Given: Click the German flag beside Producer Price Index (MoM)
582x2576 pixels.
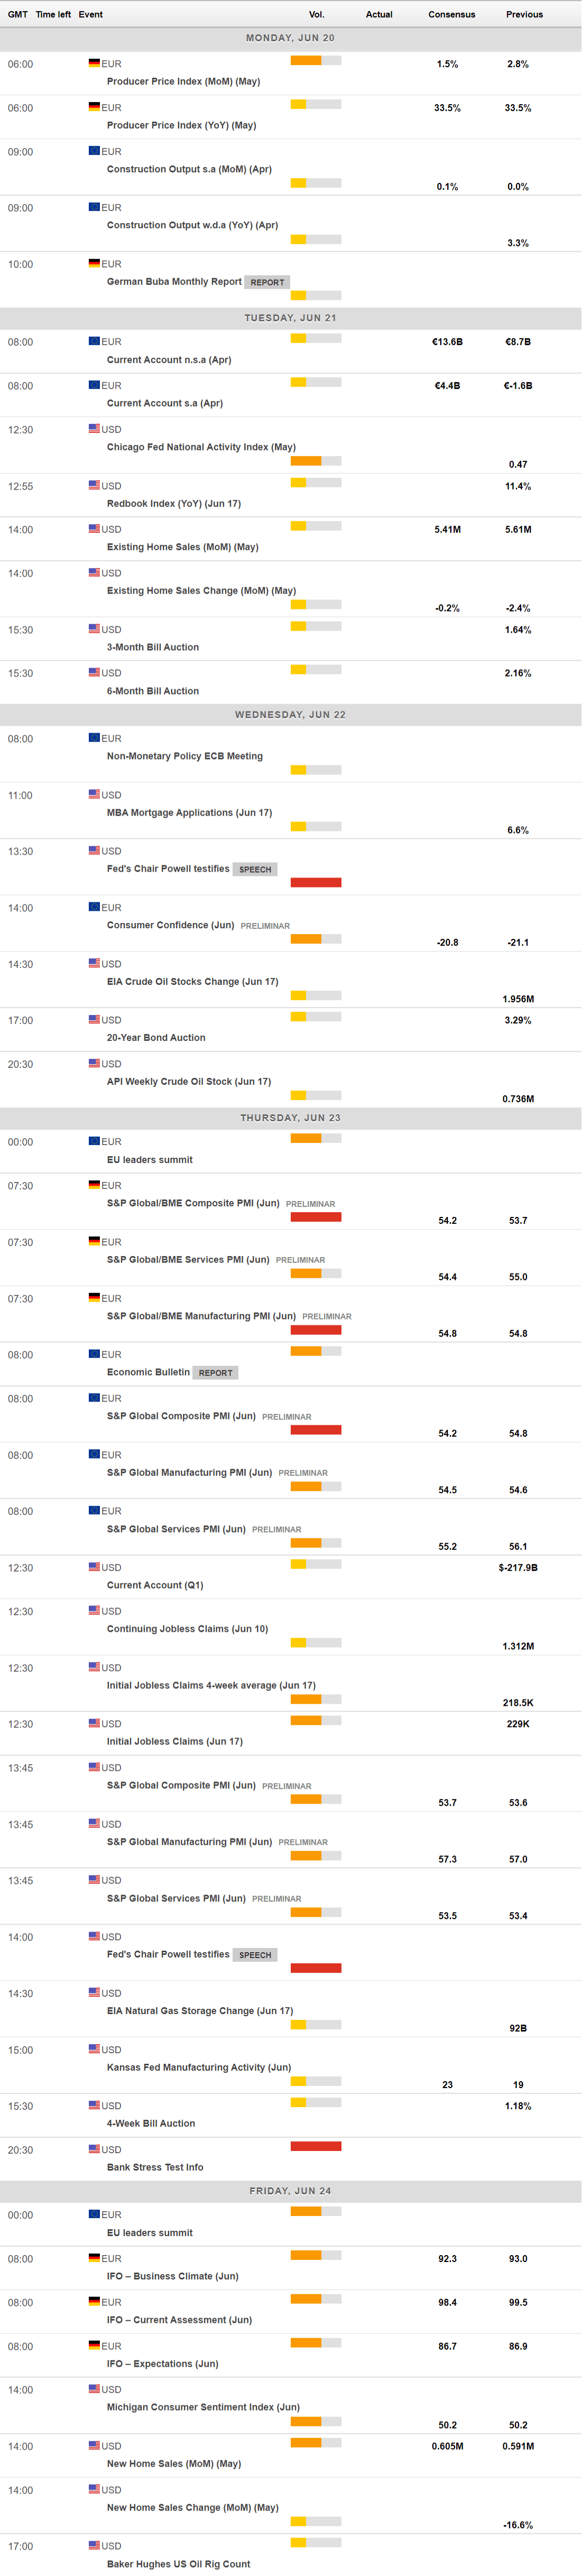Looking at the screenshot, I should pyautogui.click(x=94, y=64).
